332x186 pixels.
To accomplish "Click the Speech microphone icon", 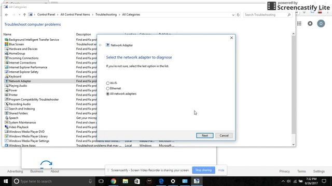I will [x=7, y=118].
